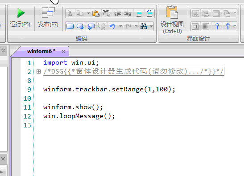Click the grey redo arrow icon
The width and height of the screenshot is (244, 176).
(128, 26)
